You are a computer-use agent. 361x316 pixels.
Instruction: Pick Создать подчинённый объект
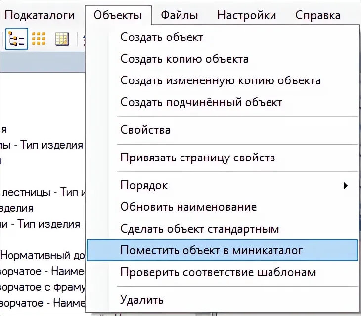[x=201, y=103]
